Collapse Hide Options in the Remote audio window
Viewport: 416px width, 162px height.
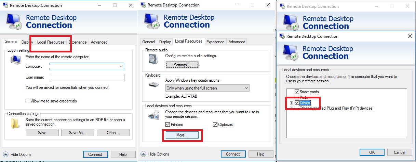click(155, 154)
